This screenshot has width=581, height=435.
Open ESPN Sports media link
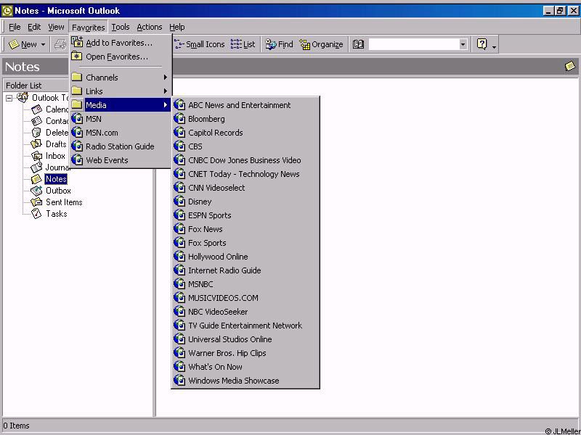point(209,215)
